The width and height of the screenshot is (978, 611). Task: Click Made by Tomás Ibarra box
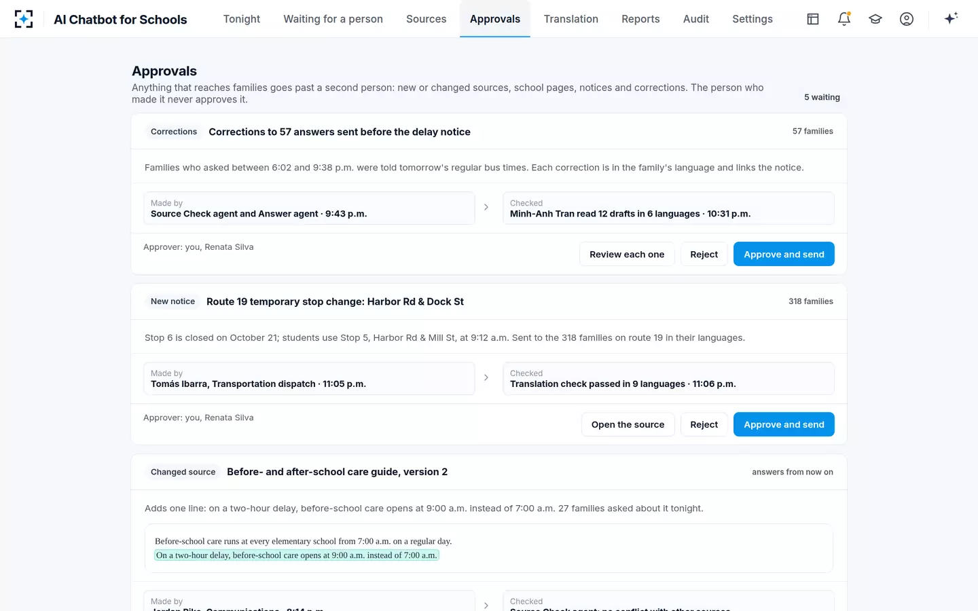pos(309,378)
